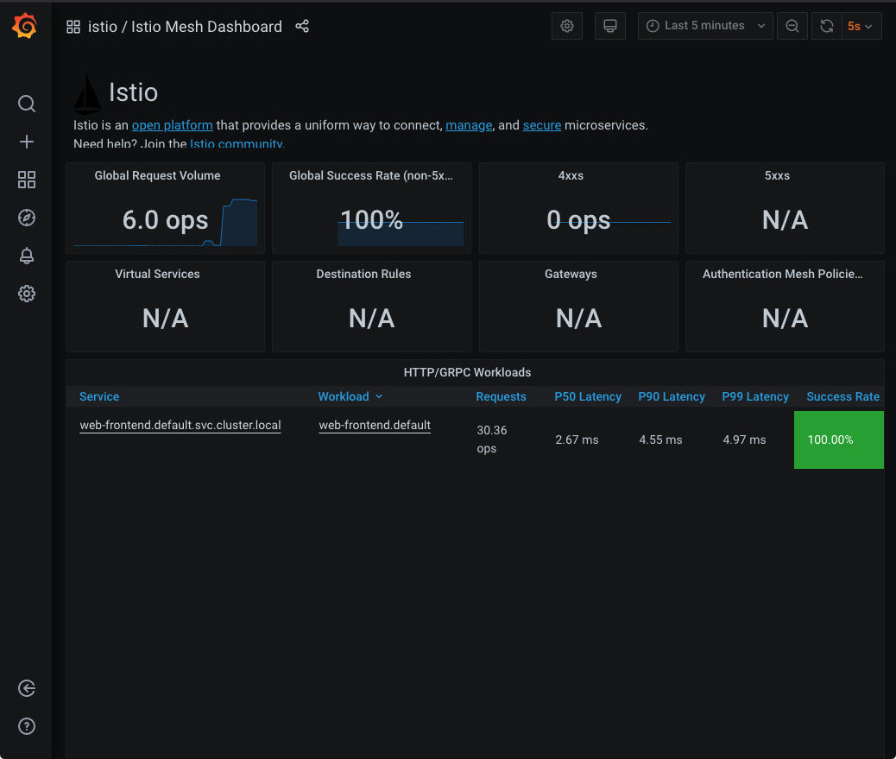Open dashboard settings gear in top bar

(x=567, y=26)
